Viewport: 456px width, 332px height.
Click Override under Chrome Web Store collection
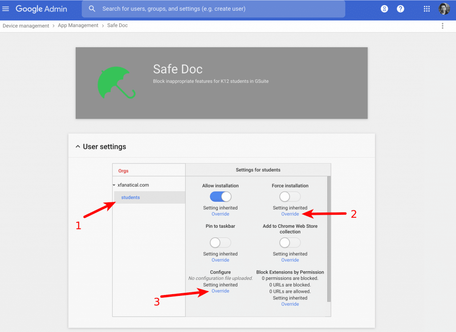coord(290,260)
